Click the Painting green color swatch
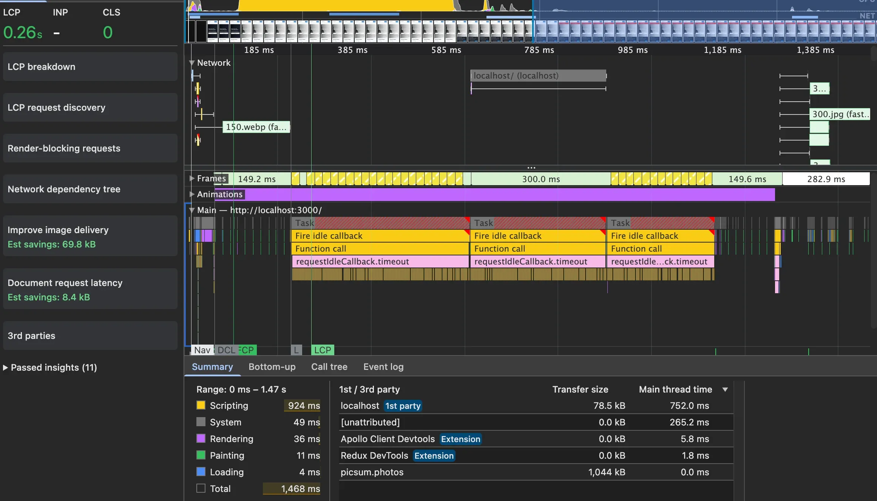 pos(201,455)
